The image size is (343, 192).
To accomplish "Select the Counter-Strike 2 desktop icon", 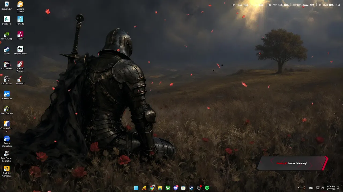I will 7,126.
